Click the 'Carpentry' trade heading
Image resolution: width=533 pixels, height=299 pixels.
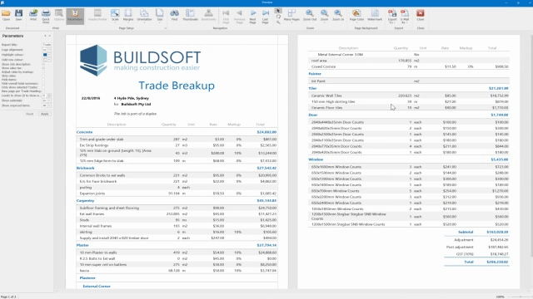(x=85, y=200)
